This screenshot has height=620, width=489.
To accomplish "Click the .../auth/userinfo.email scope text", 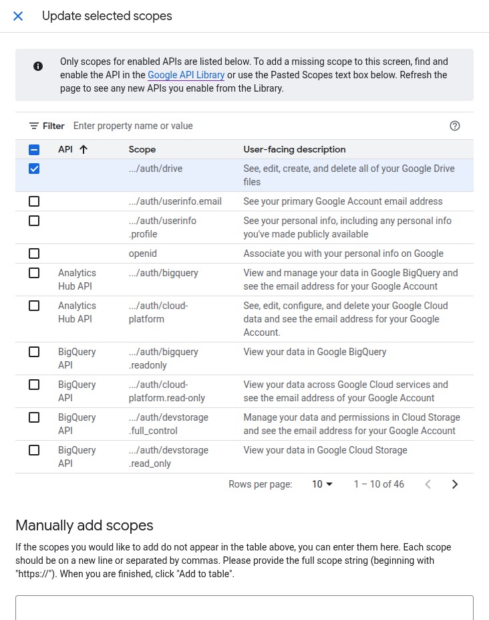I will pyautogui.click(x=175, y=201).
